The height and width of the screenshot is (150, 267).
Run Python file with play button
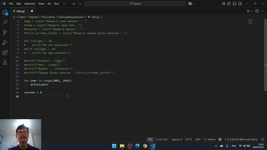click(x=249, y=11)
